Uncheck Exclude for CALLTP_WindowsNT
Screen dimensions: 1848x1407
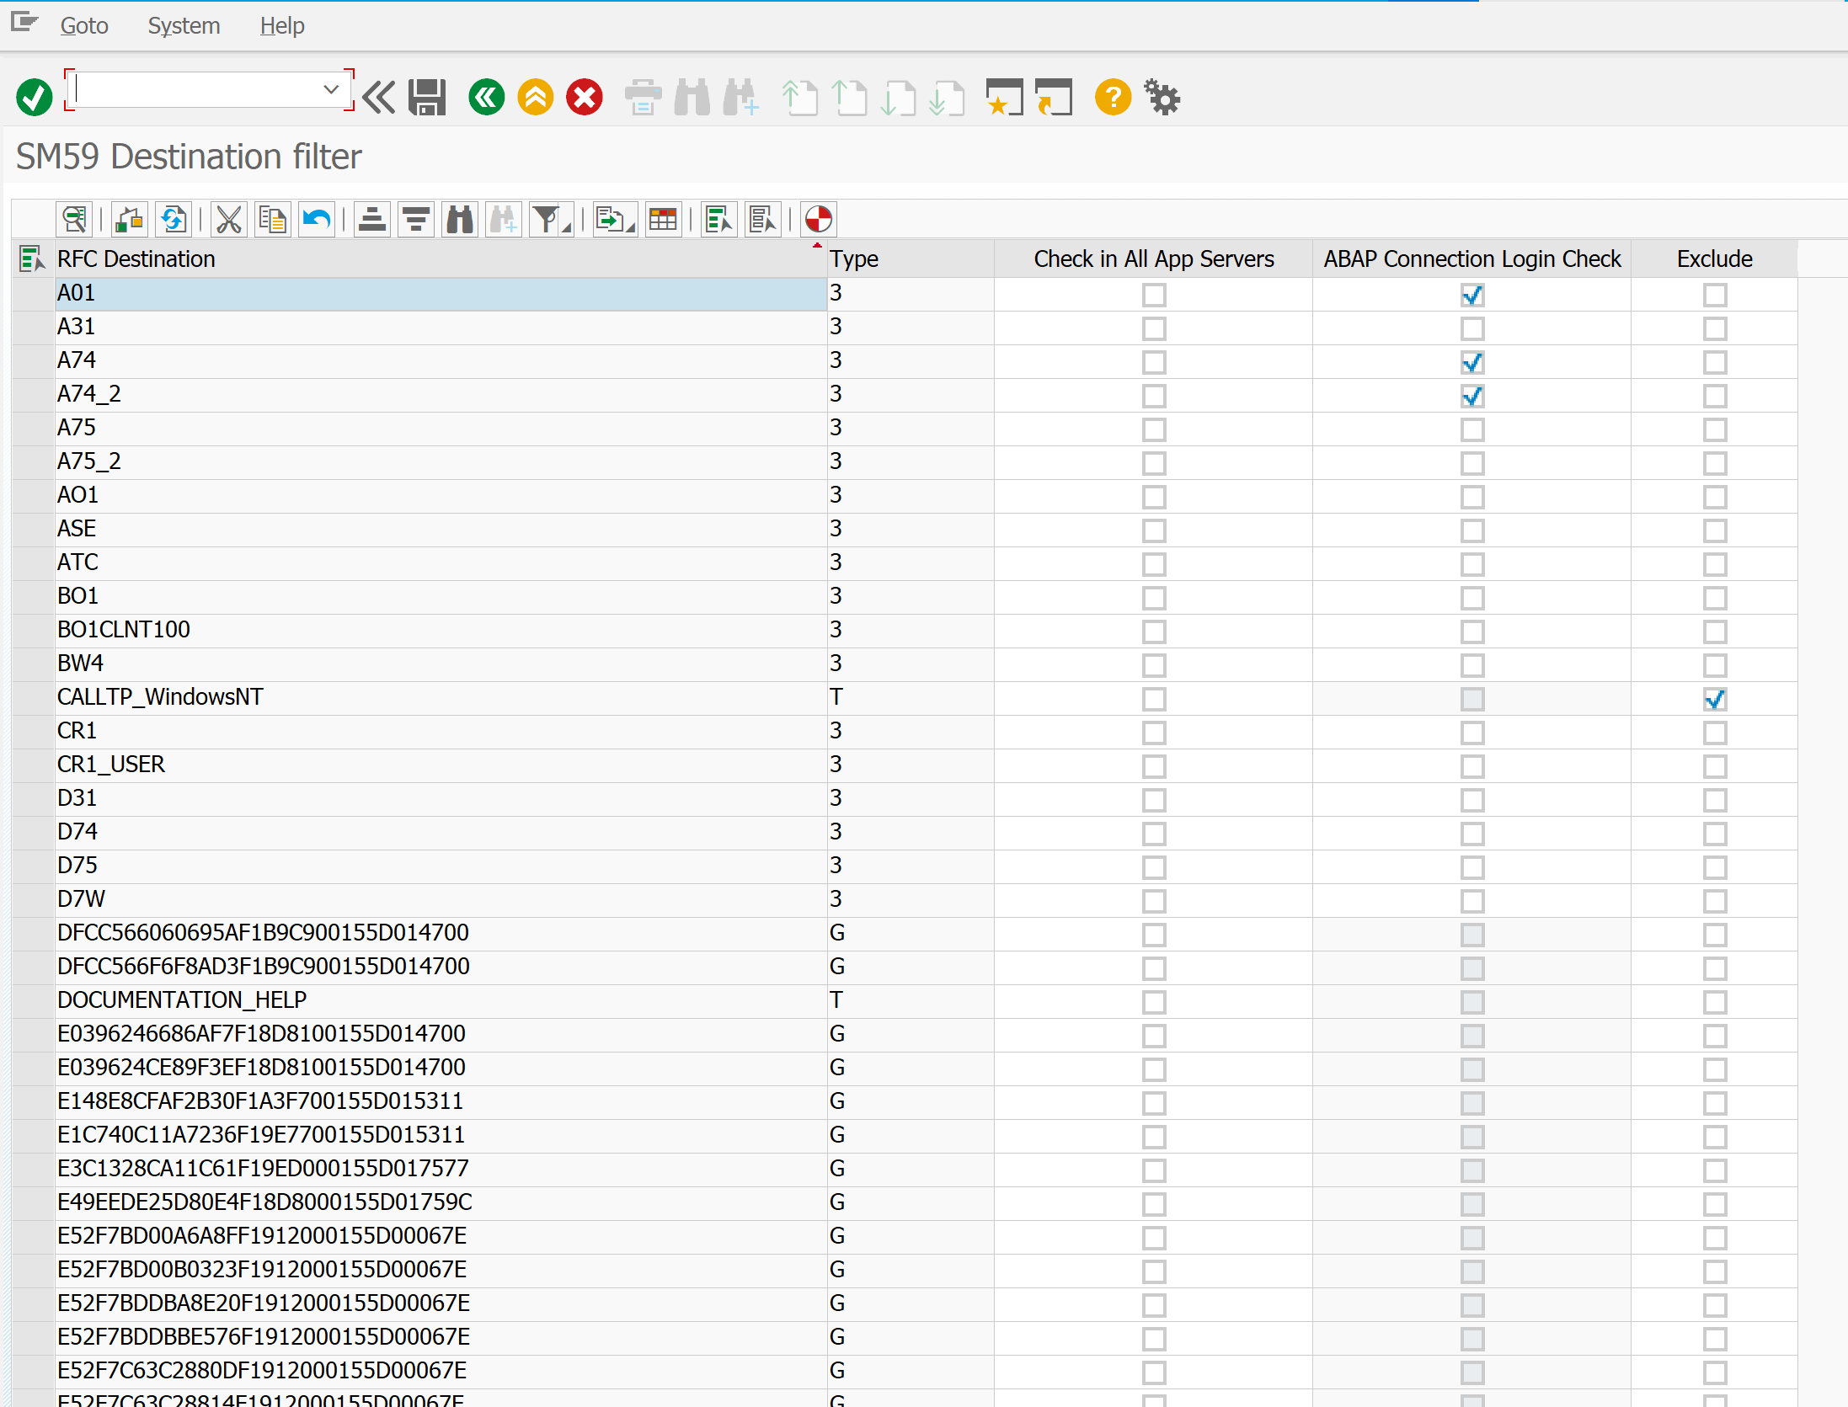point(1714,699)
